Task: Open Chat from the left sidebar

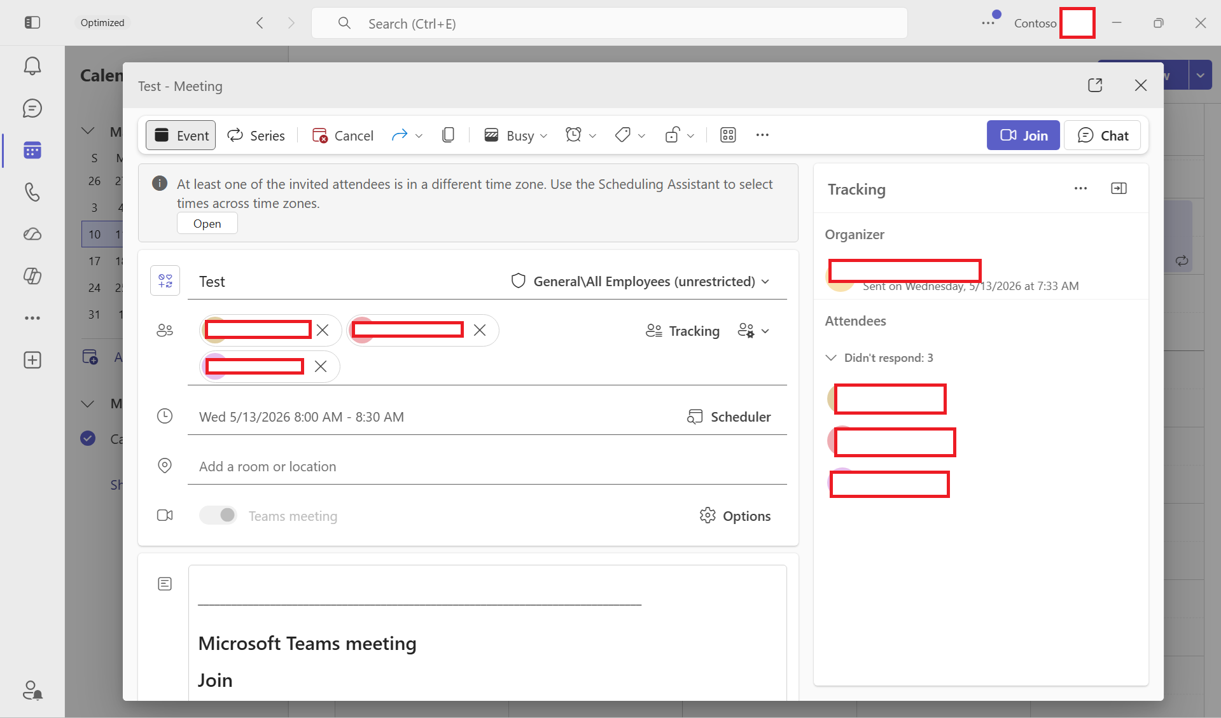Action: (x=32, y=108)
